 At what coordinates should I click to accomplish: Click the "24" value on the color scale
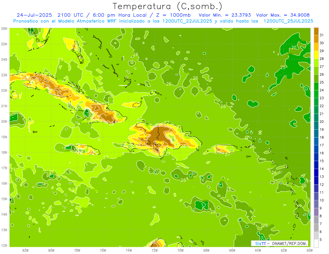click(322, 90)
